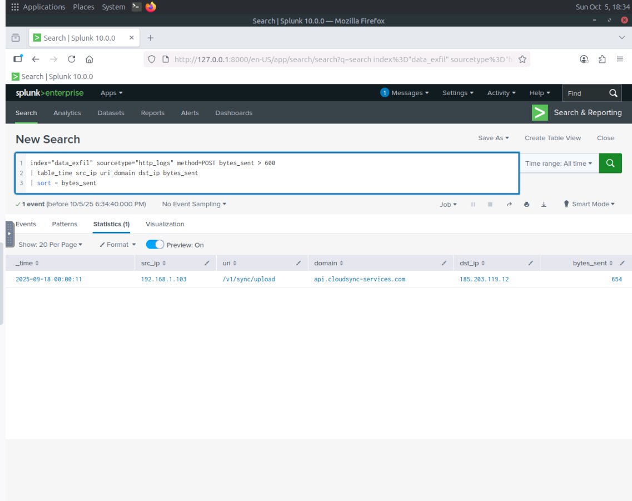
Task: Open Smart Mode dropdown
Action: [x=589, y=204]
